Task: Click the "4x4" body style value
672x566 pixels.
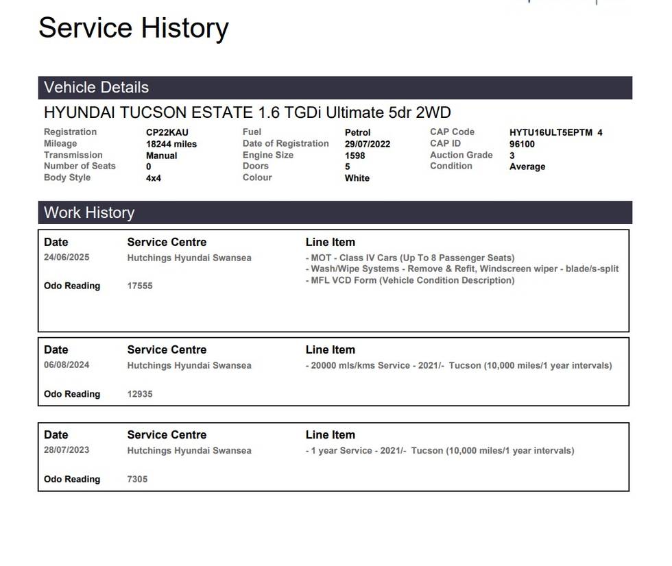Action: click(154, 178)
